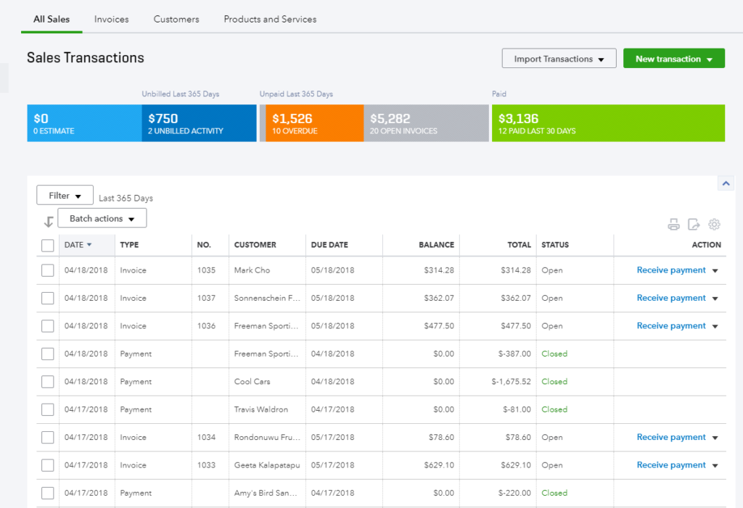The image size is (743, 508).
Task: Expand the Filter dropdown
Action: 65,196
